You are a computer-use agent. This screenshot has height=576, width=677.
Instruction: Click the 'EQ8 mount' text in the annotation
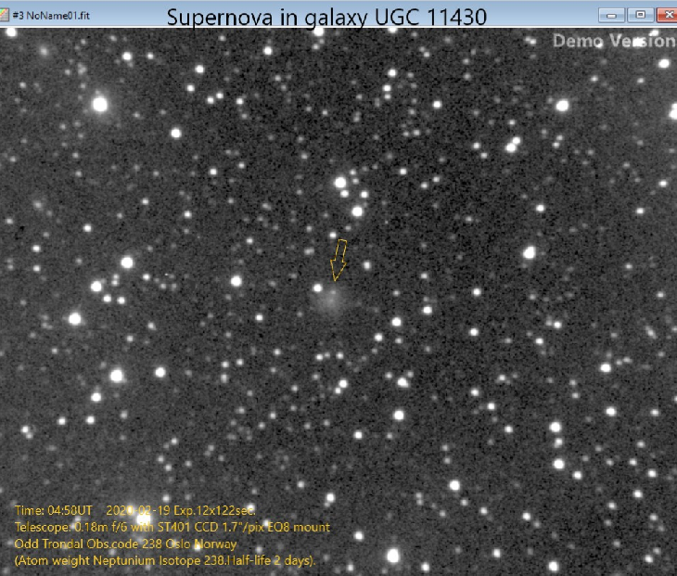pyautogui.click(x=301, y=527)
